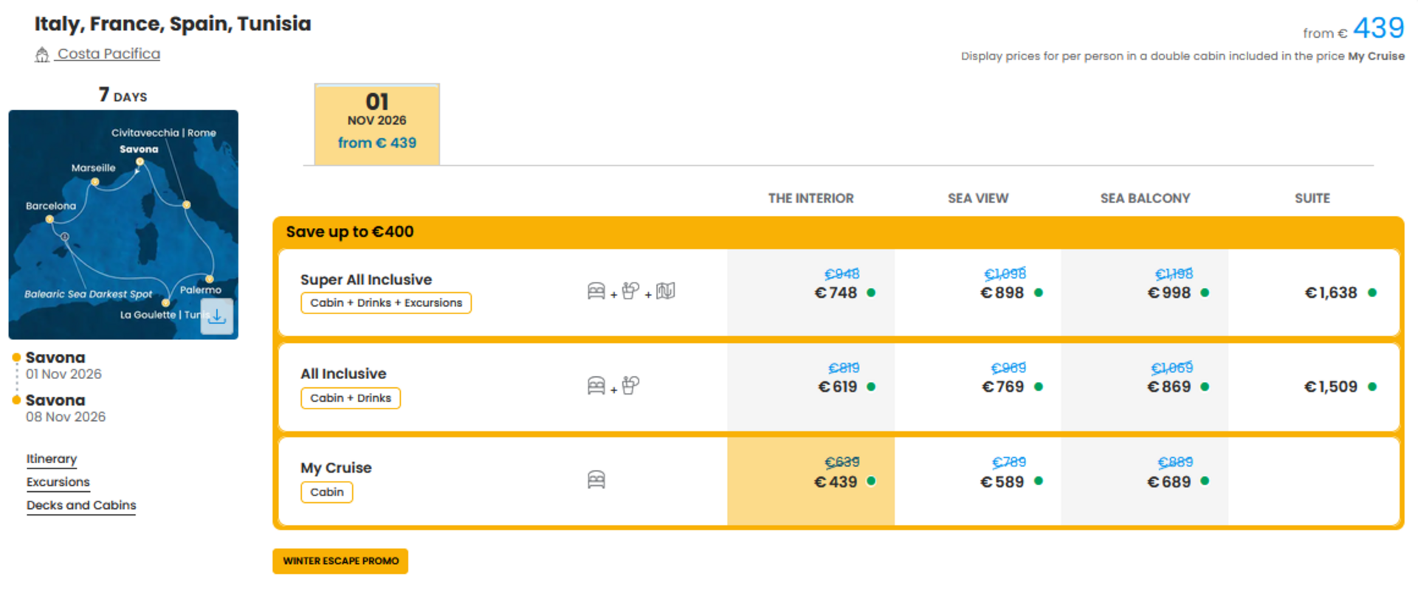Click the map icon in Super All Inclusive
The image size is (1418, 590).
point(666,291)
